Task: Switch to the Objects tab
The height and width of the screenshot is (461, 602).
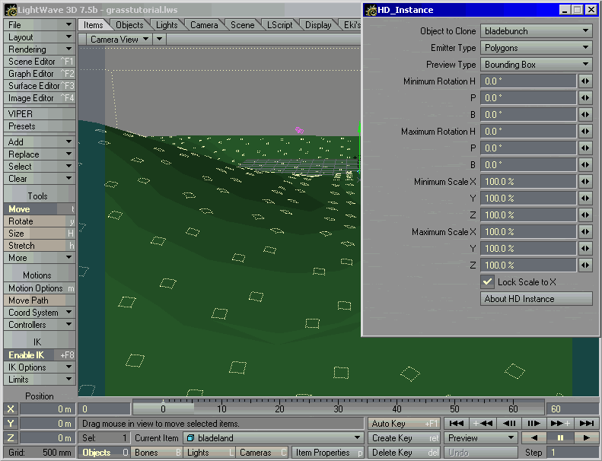Action: 129,25
